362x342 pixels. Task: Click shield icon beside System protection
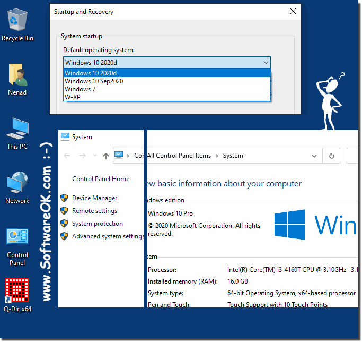[x=64, y=224]
